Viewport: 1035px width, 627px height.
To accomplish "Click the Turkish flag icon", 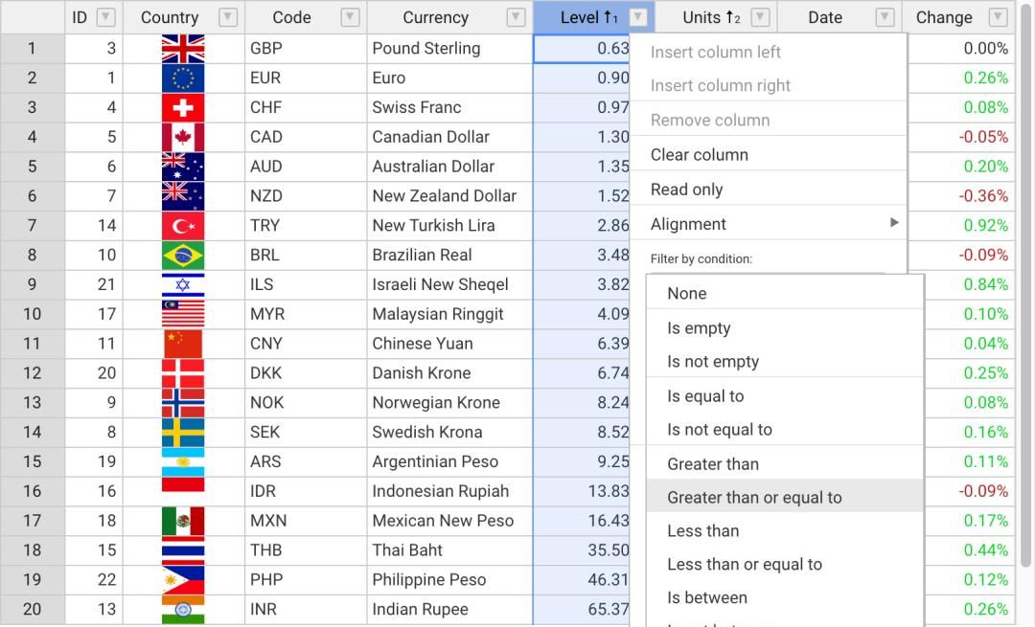I will 183,226.
